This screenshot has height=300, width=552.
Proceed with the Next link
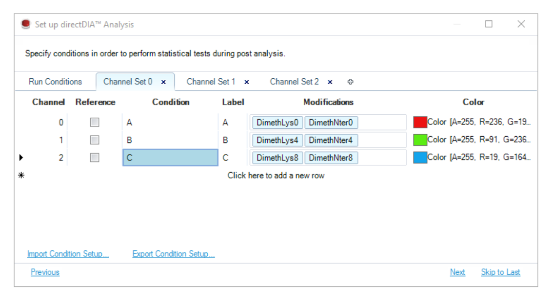457,272
